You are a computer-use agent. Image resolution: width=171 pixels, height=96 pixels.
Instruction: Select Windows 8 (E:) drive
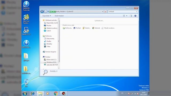[50, 62]
